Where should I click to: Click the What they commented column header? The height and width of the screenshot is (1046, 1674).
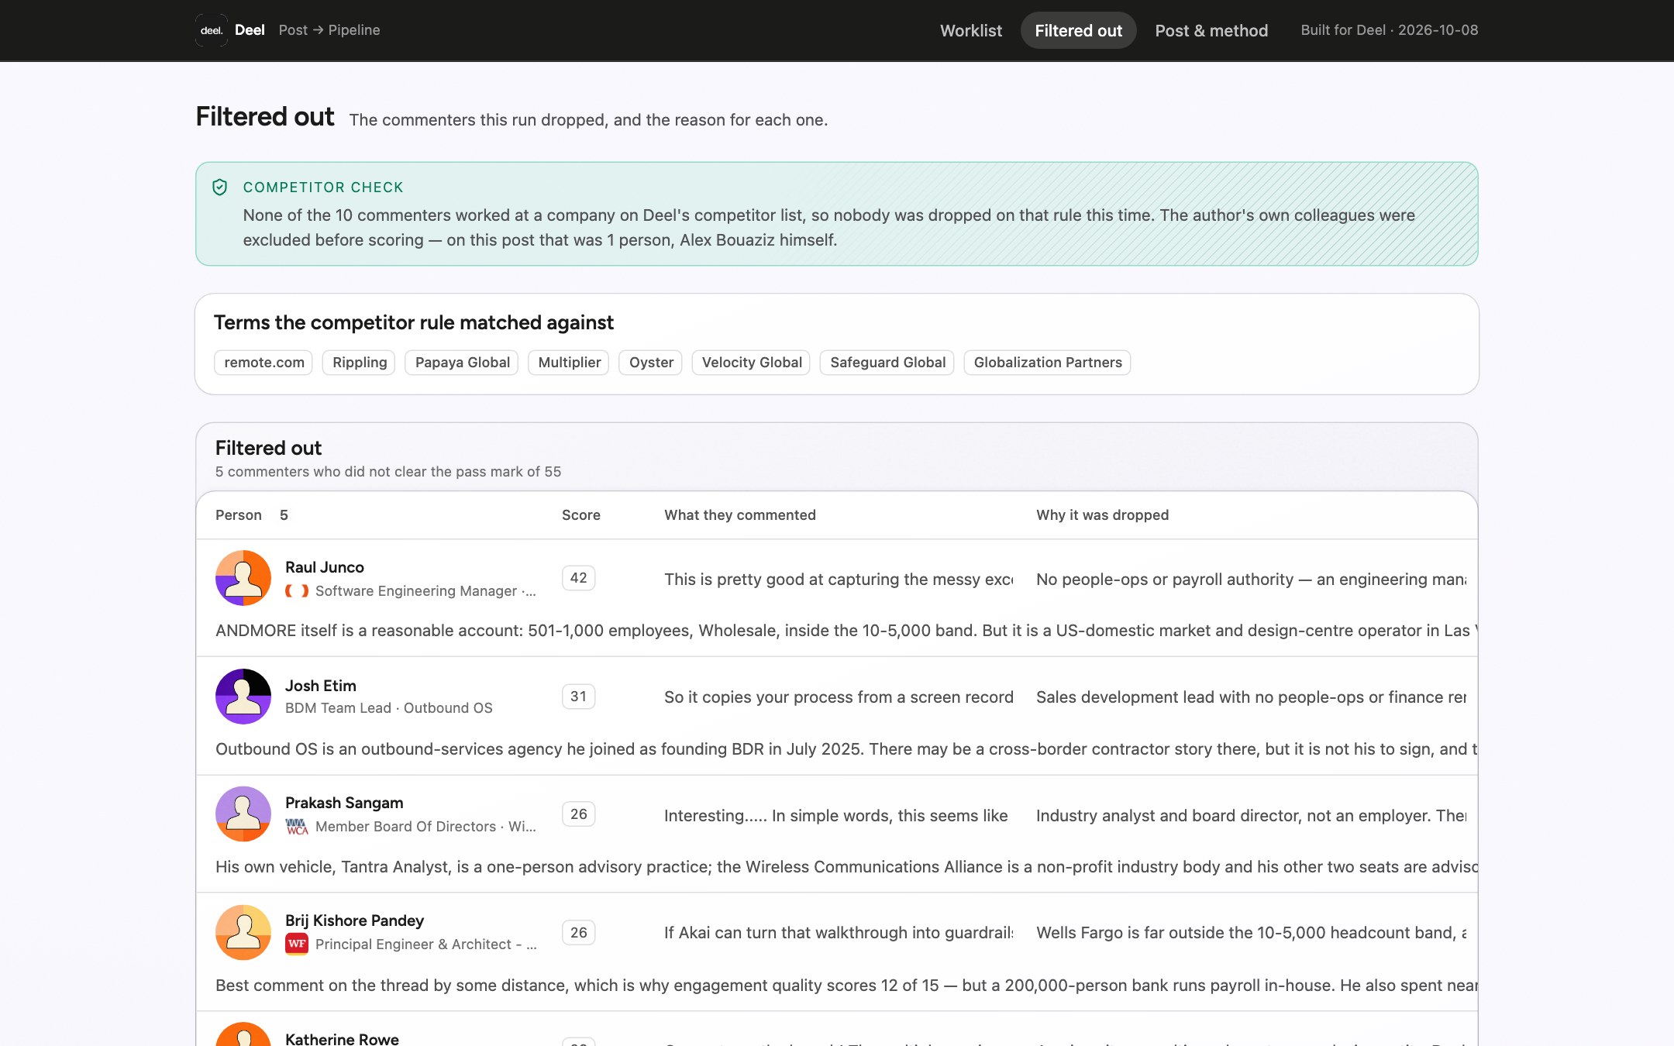click(739, 515)
